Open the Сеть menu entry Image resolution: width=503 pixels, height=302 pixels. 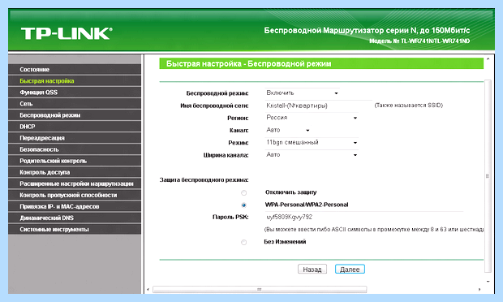75,104
